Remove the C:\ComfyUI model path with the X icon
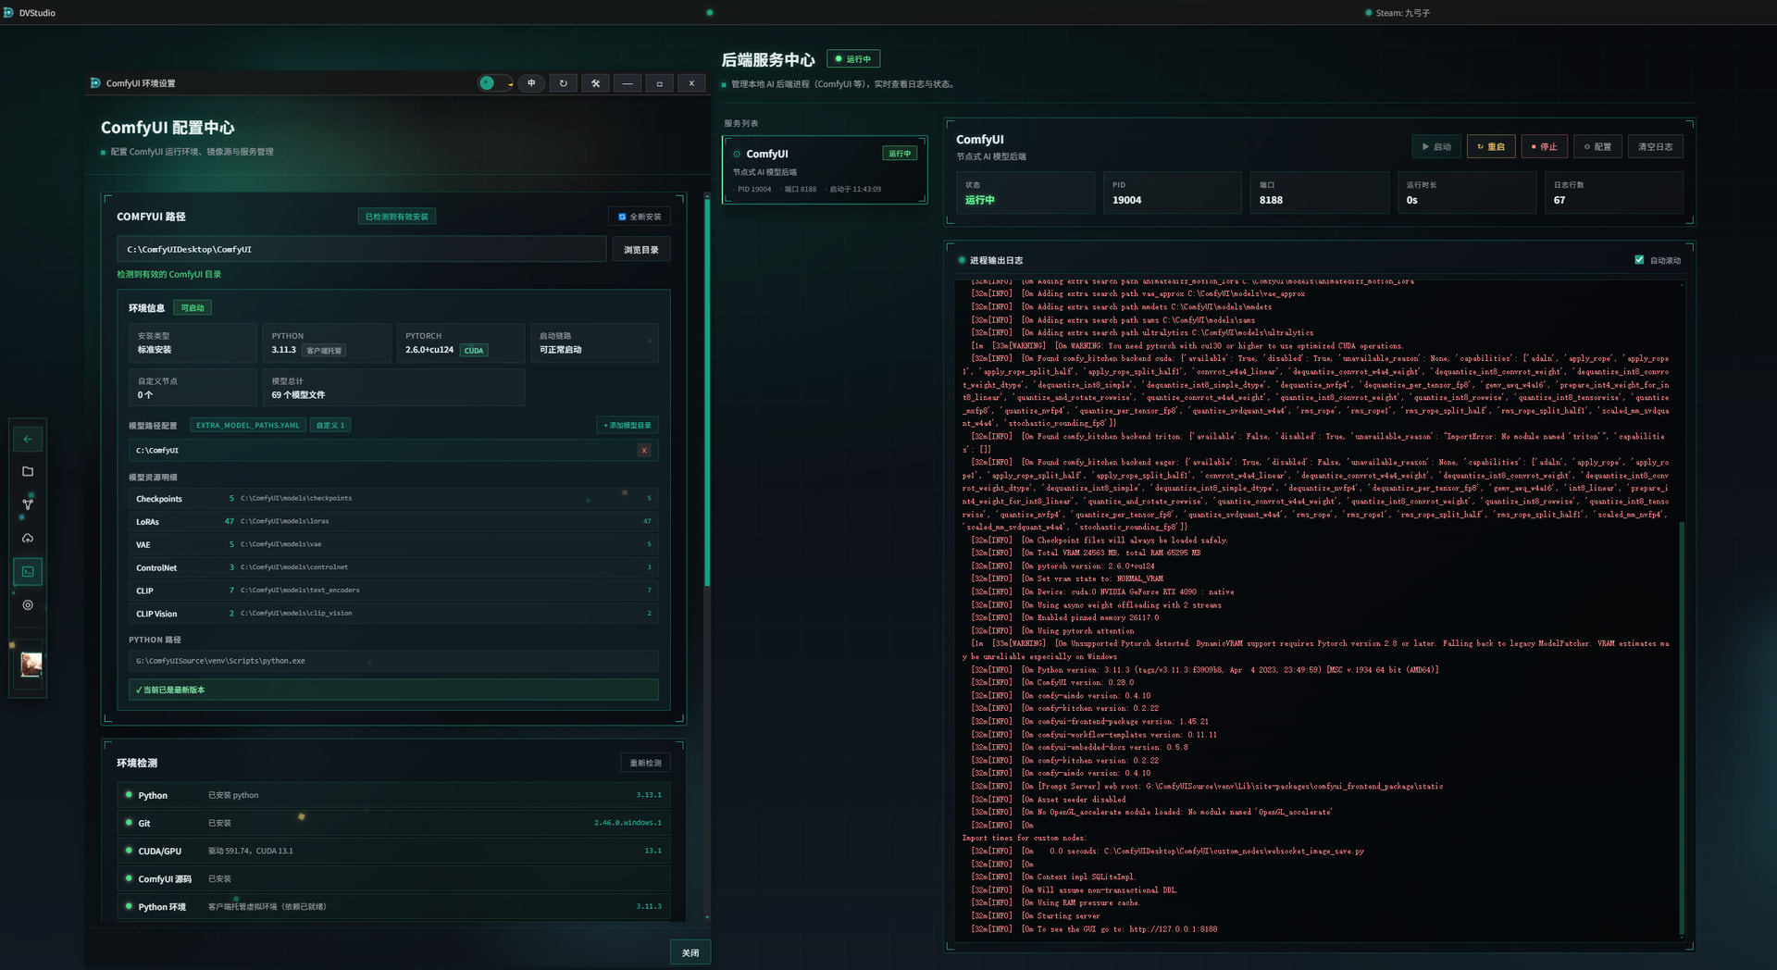1777x970 pixels. tap(644, 451)
